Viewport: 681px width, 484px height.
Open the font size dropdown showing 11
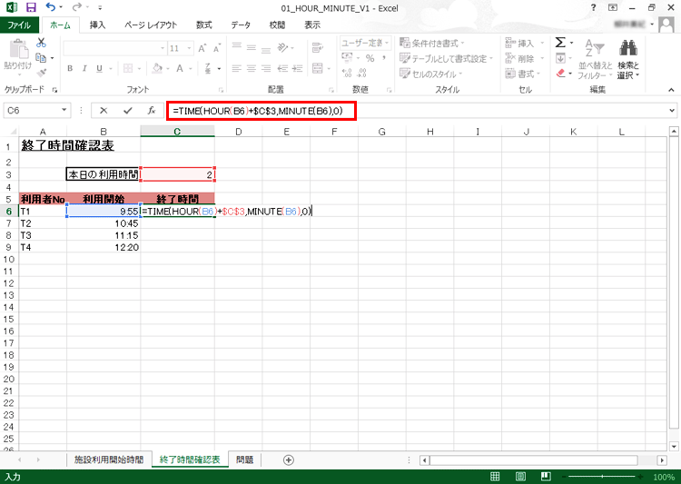pyautogui.click(x=190, y=48)
